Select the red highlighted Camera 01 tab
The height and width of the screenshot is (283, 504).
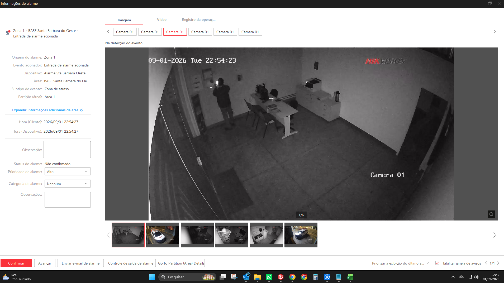(x=175, y=32)
